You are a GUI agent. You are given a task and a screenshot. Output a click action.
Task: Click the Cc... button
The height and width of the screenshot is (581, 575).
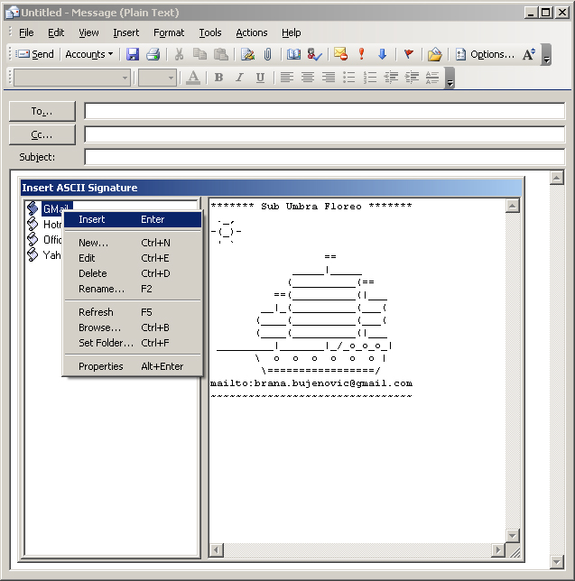pyautogui.click(x=42, y=134)
